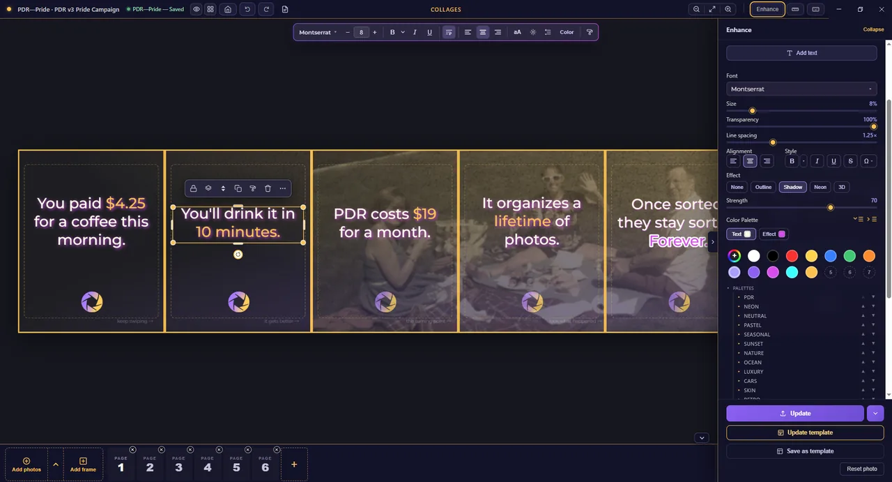The width and height of the screenshot is (892, 482).
Task: Toggle text wrap icon in floating toolbar
Action: 449,32
